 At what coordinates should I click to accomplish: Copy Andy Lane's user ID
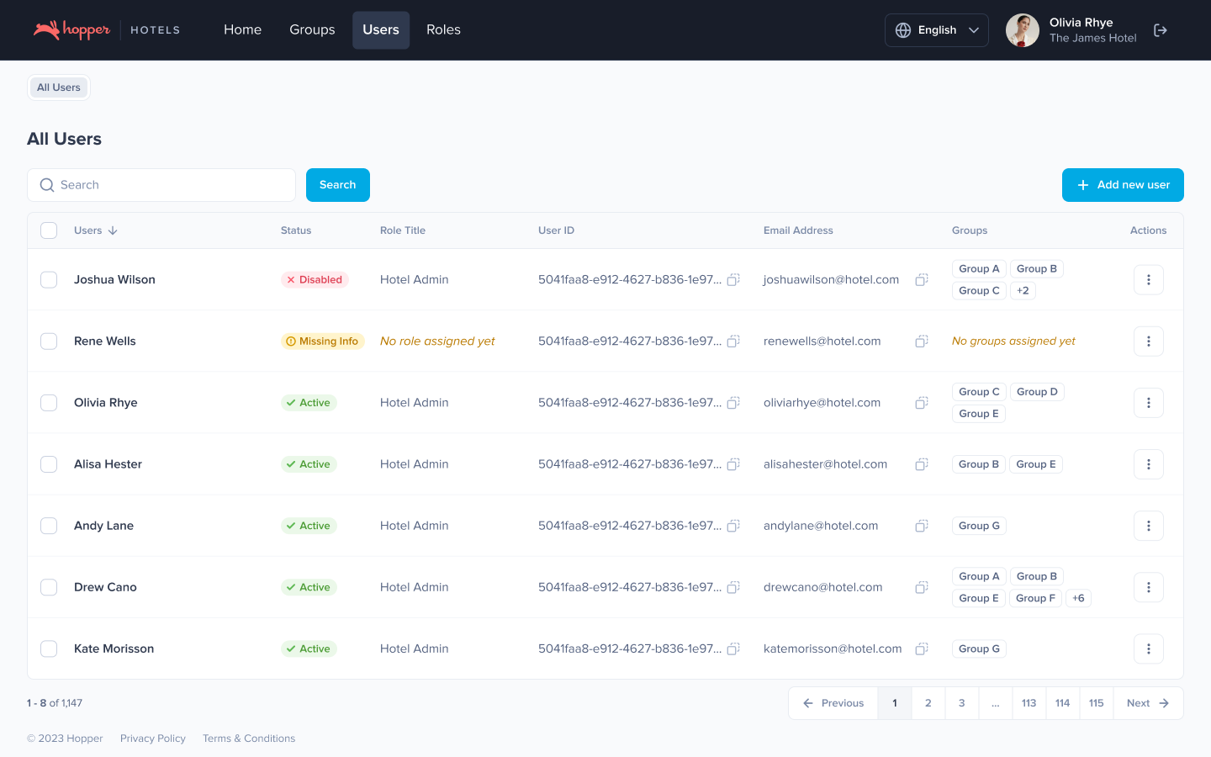pos(733,526)
